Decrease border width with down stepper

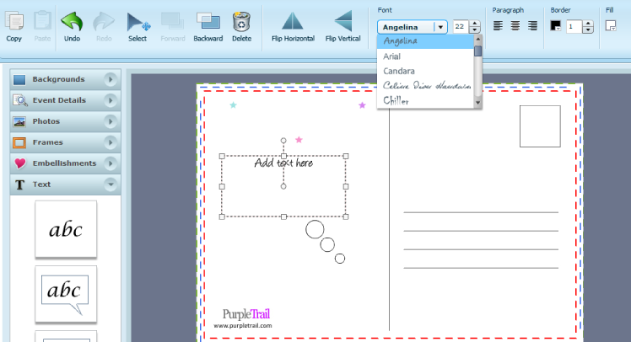pos(588,29)
